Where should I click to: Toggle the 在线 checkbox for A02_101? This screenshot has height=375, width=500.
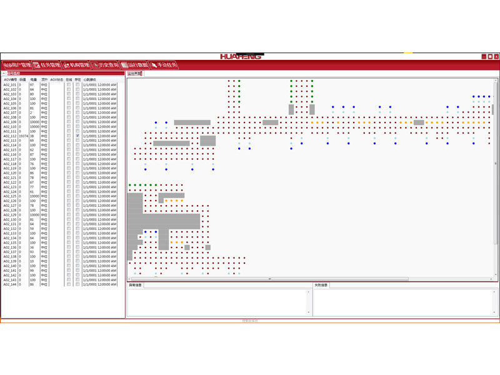pyautogui.click(x=68, y=84)
